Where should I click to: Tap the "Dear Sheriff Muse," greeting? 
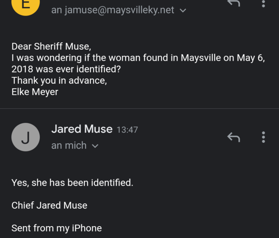point(51,47)
